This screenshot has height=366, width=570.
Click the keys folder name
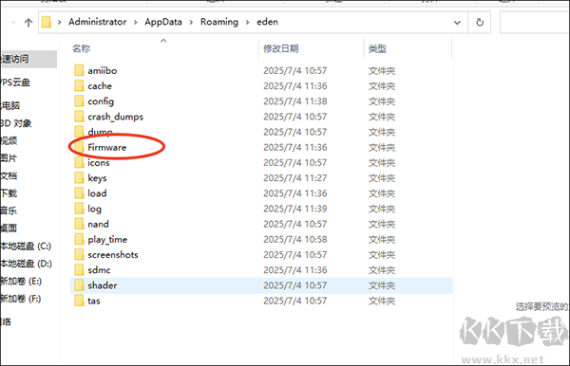(97, 178)
